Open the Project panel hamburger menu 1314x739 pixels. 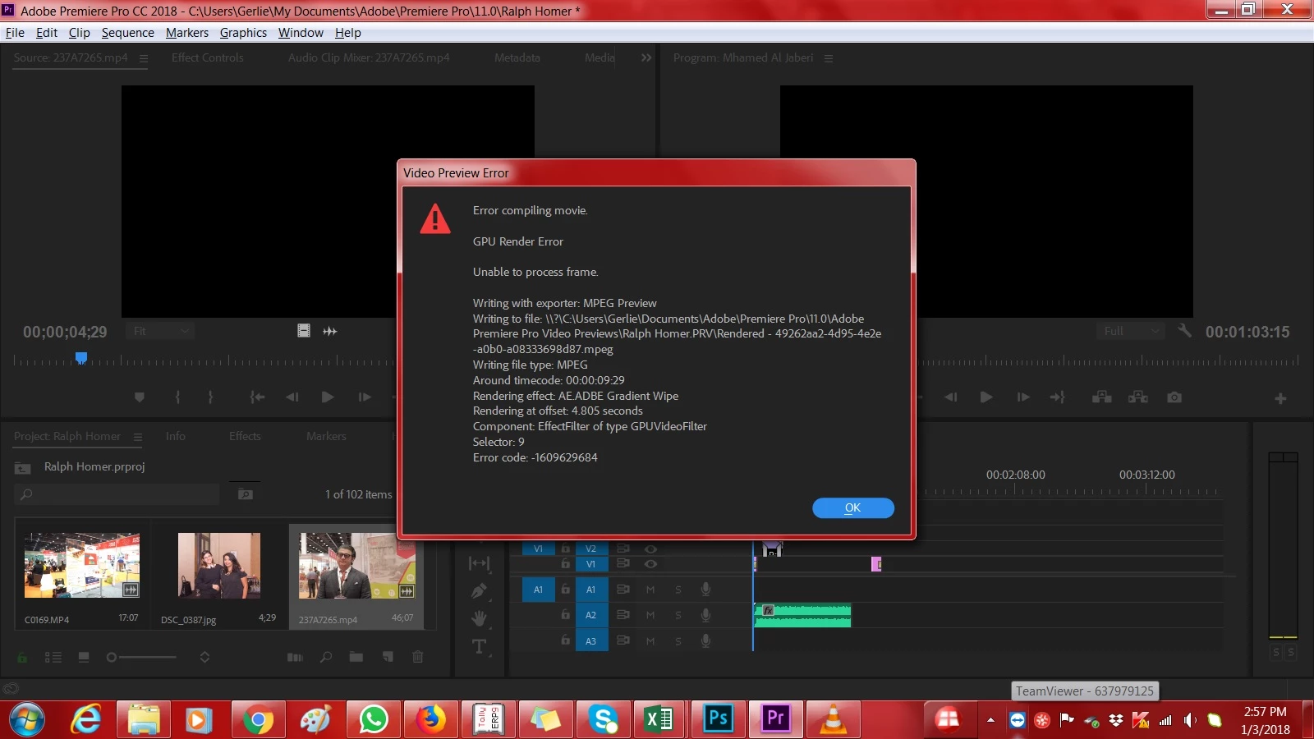click(x=138, y=437)
